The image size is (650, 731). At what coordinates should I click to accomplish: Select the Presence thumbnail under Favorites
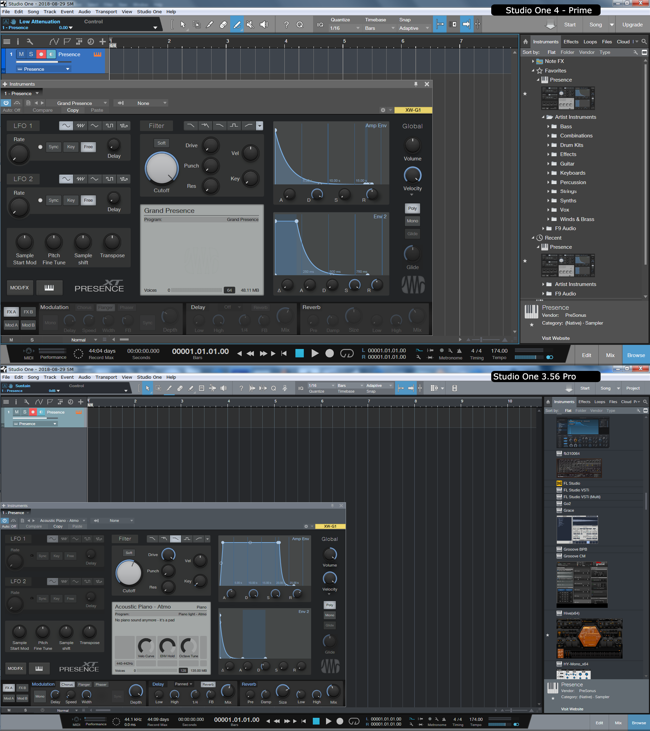click(x=568, y=98)
